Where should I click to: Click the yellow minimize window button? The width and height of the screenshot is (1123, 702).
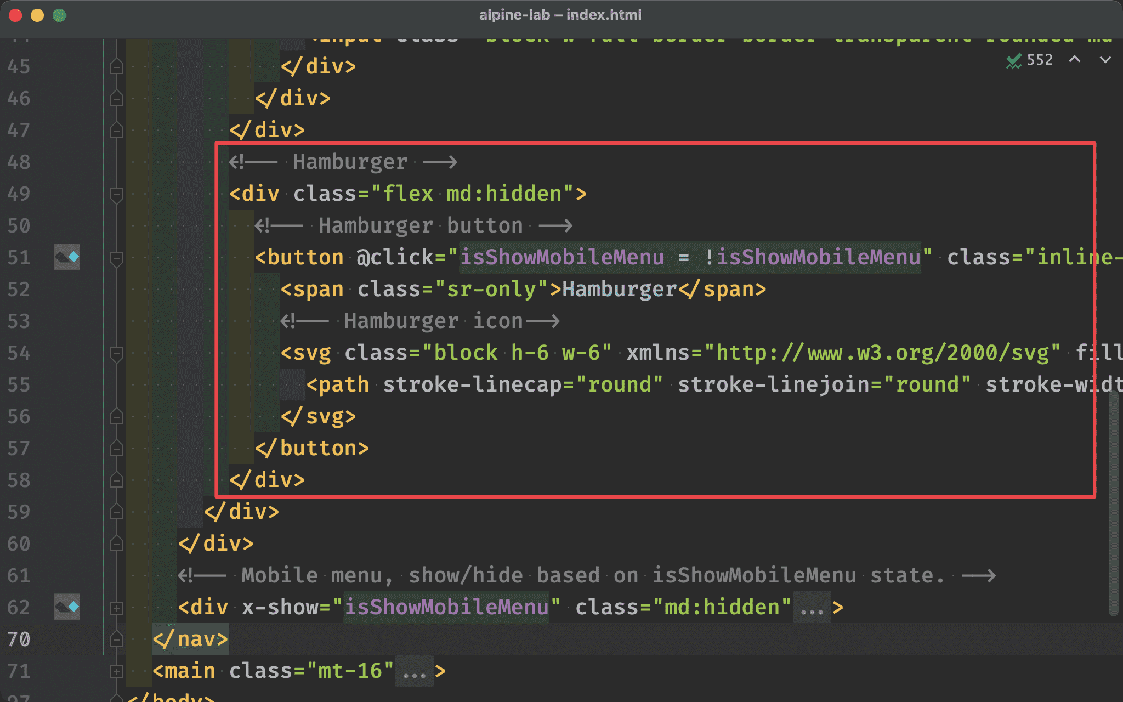tap(37, 15)
